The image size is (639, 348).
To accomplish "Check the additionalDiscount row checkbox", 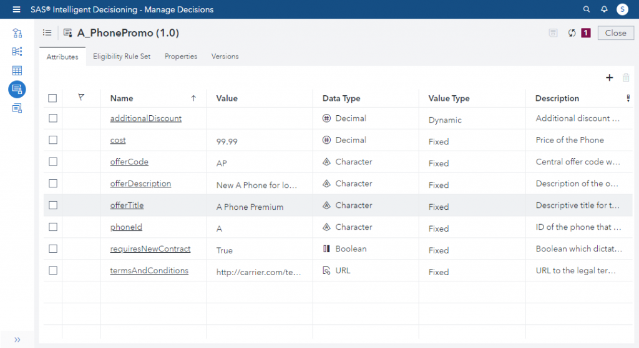I will (53, 118).
